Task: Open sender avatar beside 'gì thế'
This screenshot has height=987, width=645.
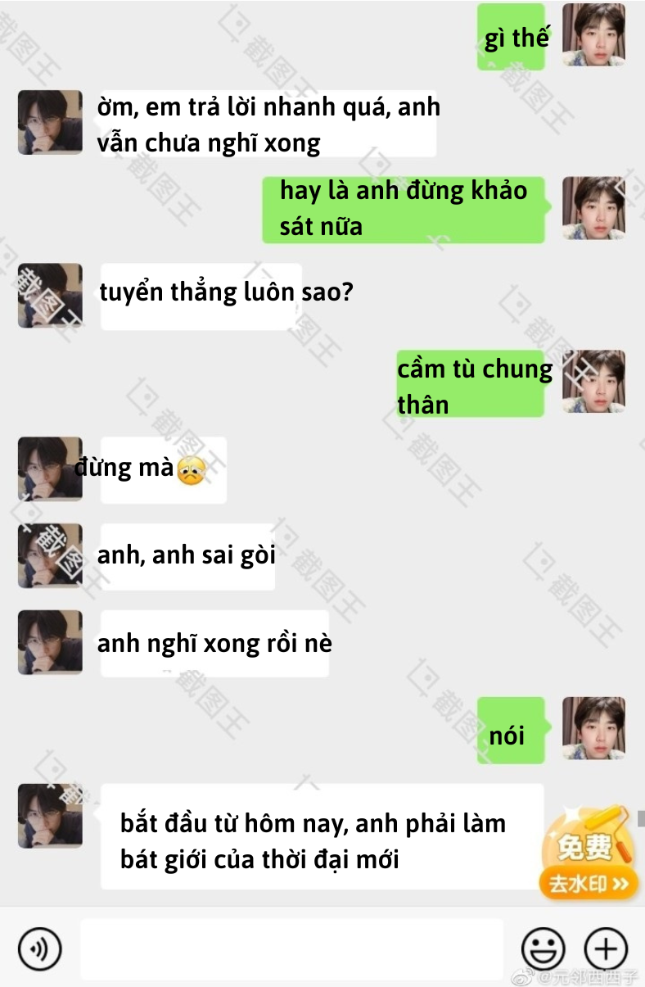Action: click(594, 34)
